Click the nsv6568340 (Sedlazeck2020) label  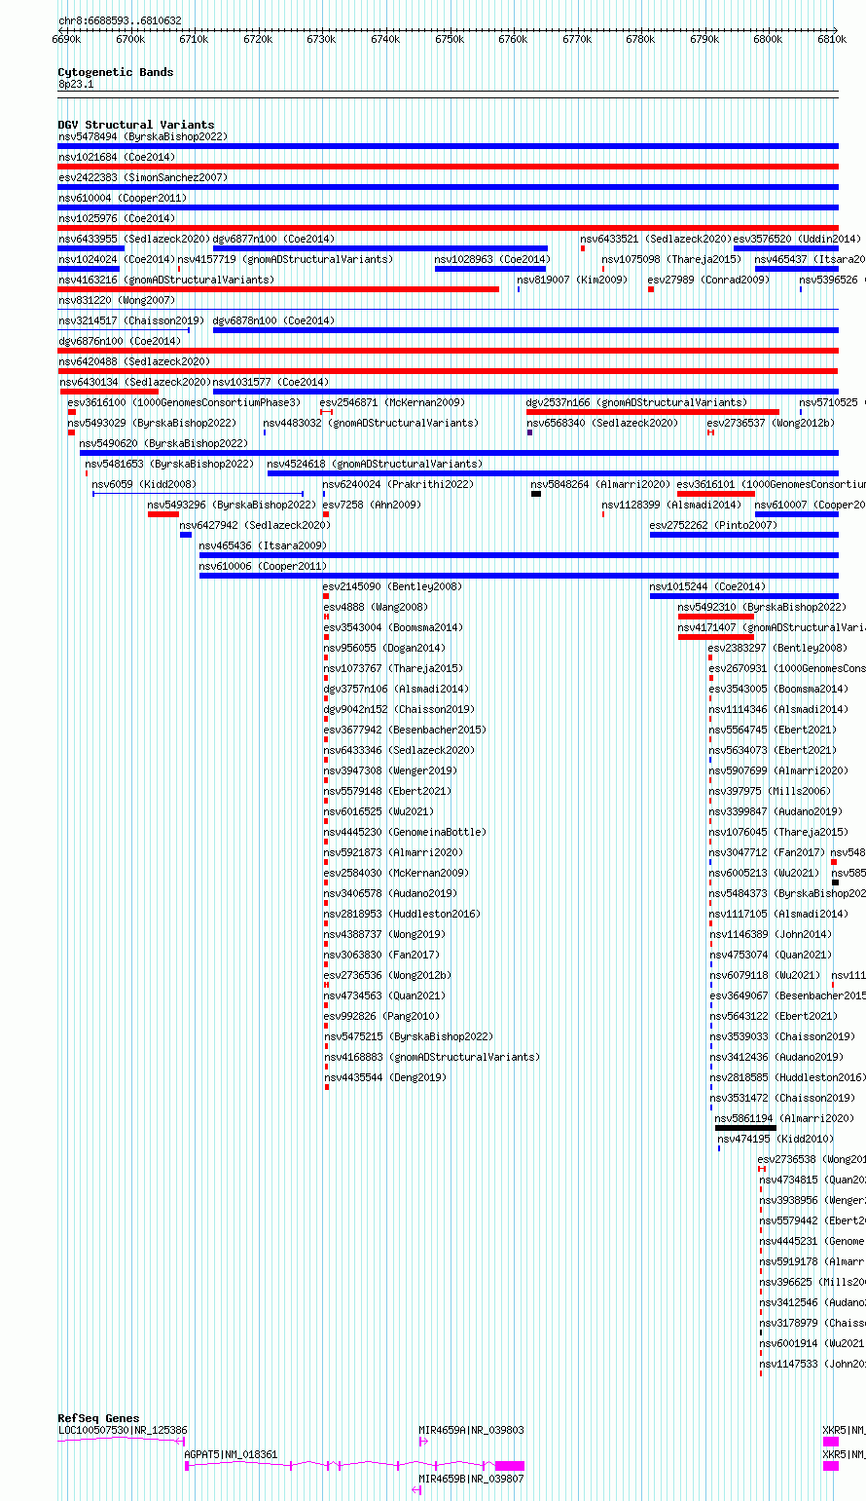click(x=602, y=423)
